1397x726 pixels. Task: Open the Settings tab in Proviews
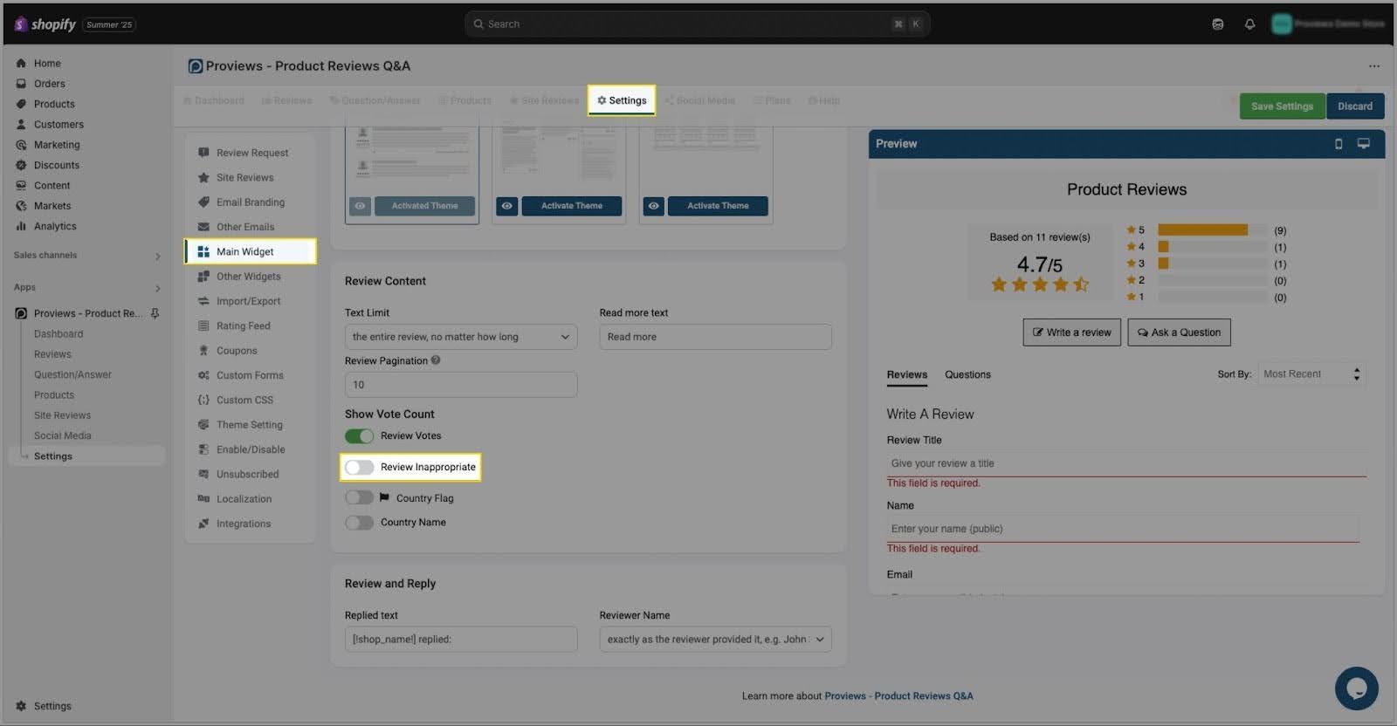click(x=622, y=100)
